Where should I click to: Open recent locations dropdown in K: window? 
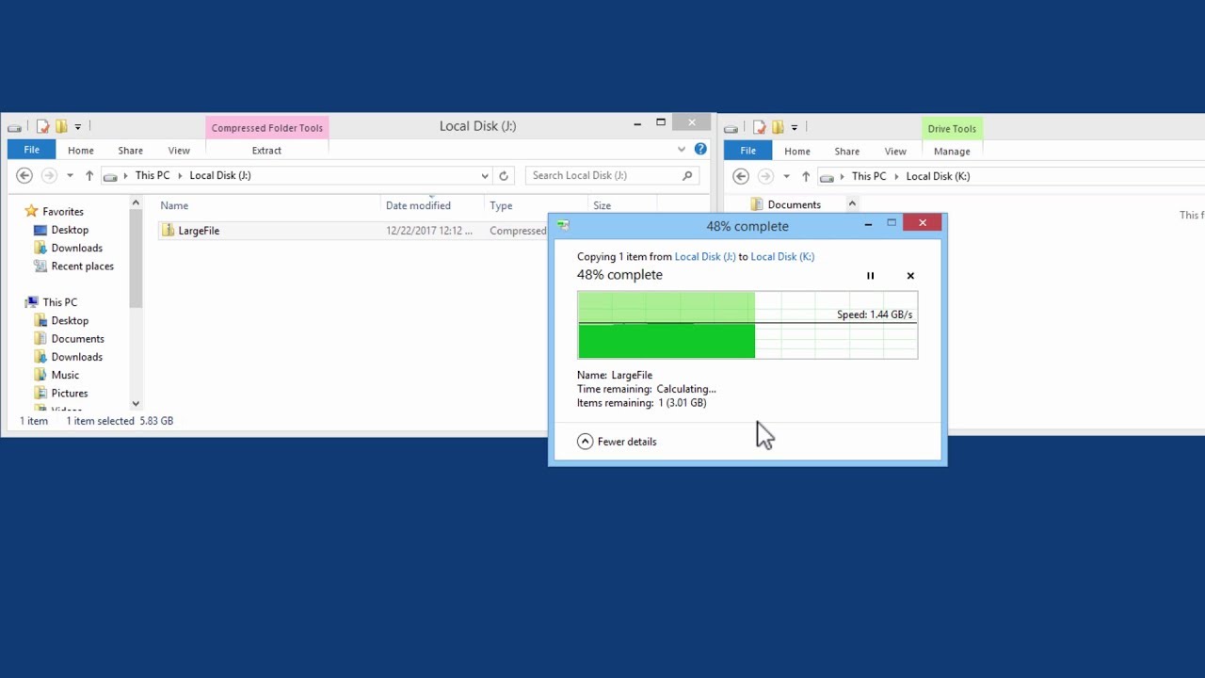point(786,177)
